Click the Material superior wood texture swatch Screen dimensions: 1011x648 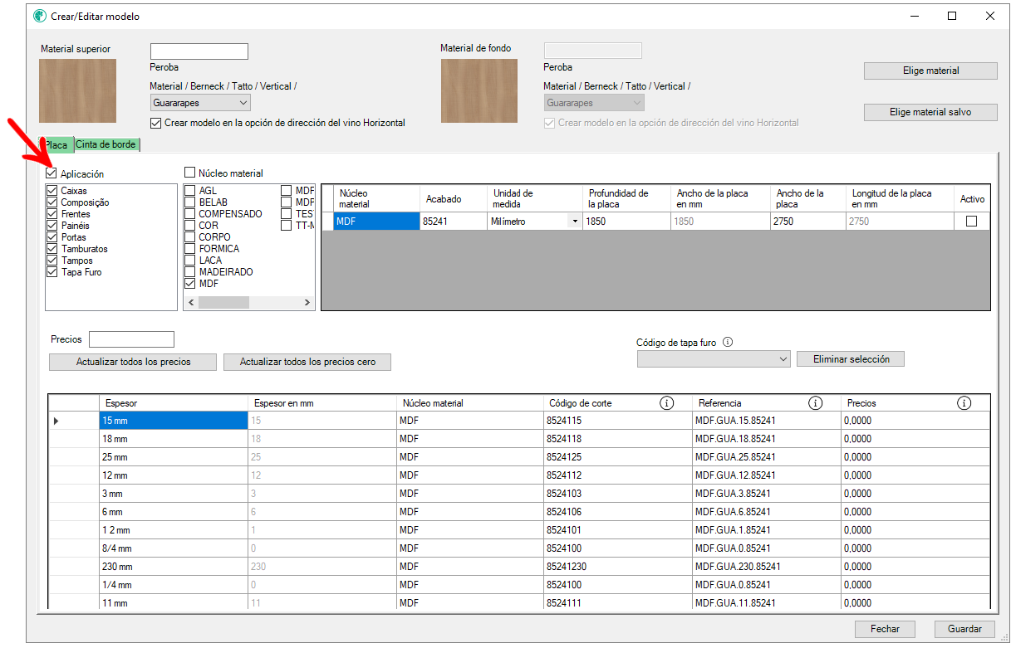(77, 90)
